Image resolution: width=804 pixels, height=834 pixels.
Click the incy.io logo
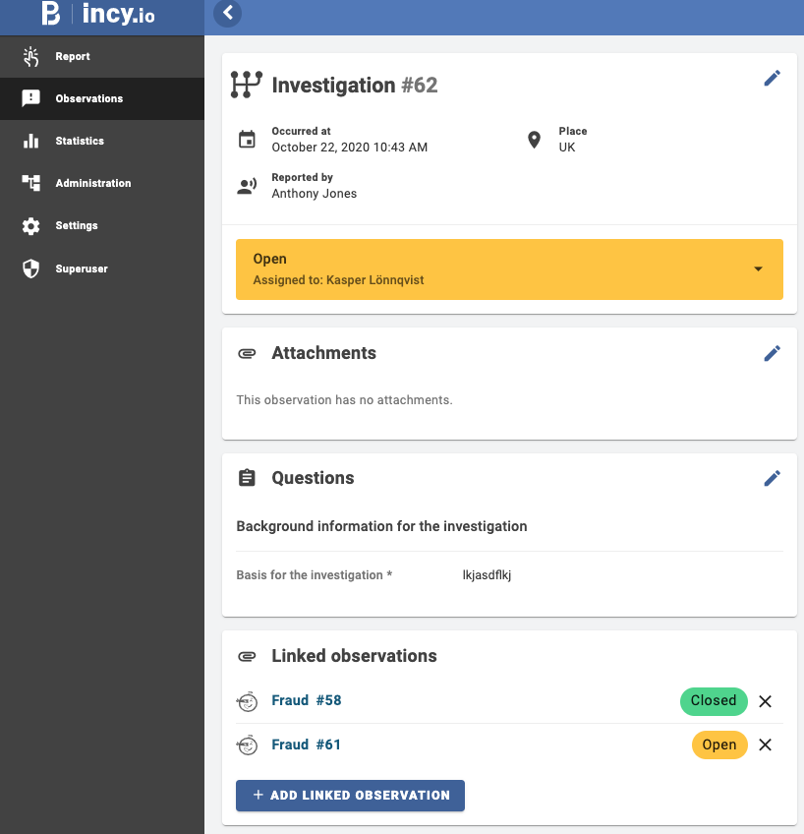coord(98,15)
